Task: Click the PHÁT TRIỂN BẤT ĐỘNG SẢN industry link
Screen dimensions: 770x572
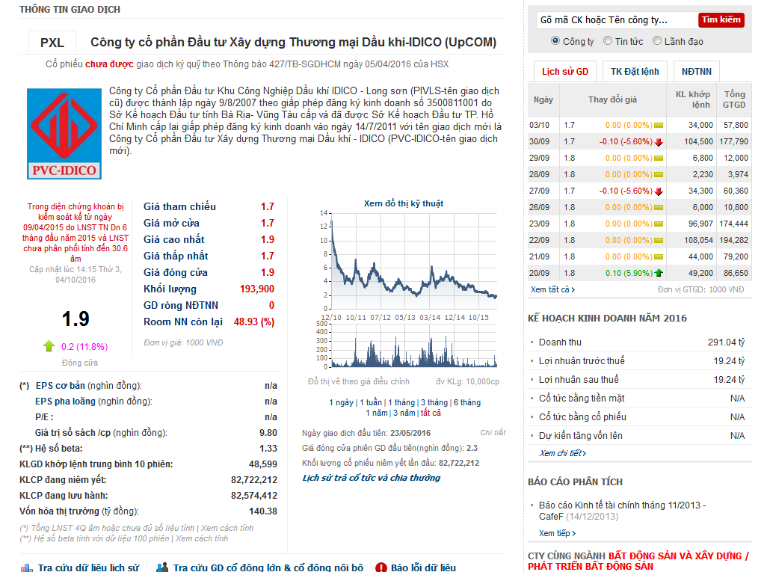Action: point(591,567)
